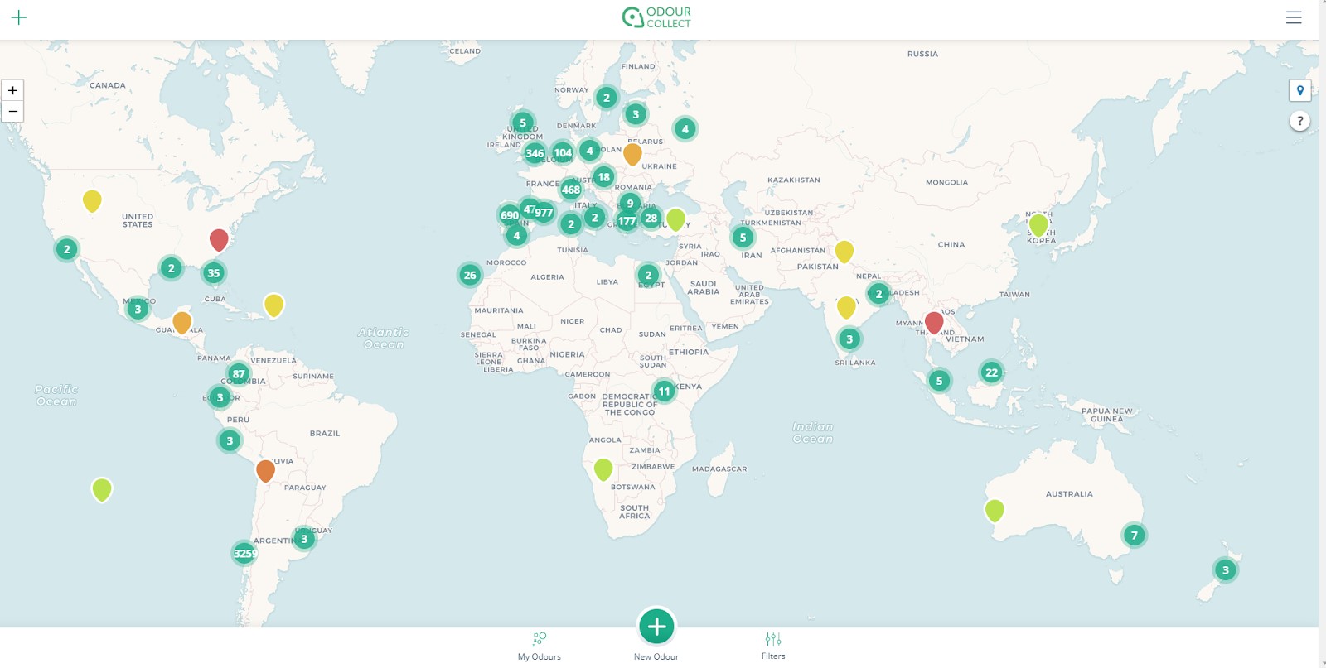
Task: Open the 11 cluster near Kenya
Action: pyautogui.click(x=664, y=392)
